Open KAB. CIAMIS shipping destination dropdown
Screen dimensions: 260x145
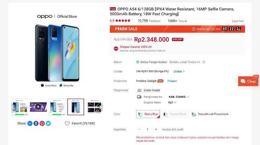(x=178, y=96)
